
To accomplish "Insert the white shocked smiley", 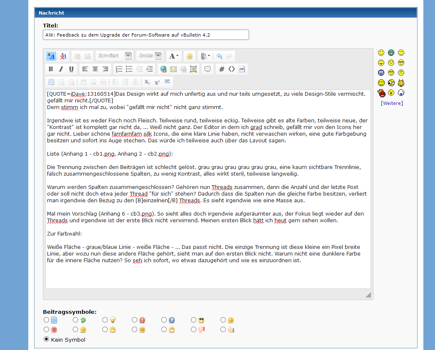I will point(401,93).
